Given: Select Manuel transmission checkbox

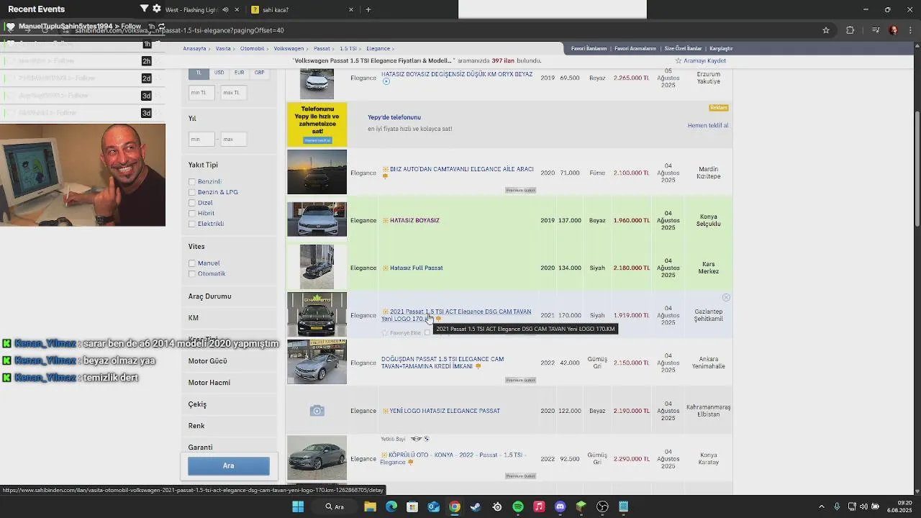Looking at the screenshot, I should pyautogui.click(x=192, y=263).
